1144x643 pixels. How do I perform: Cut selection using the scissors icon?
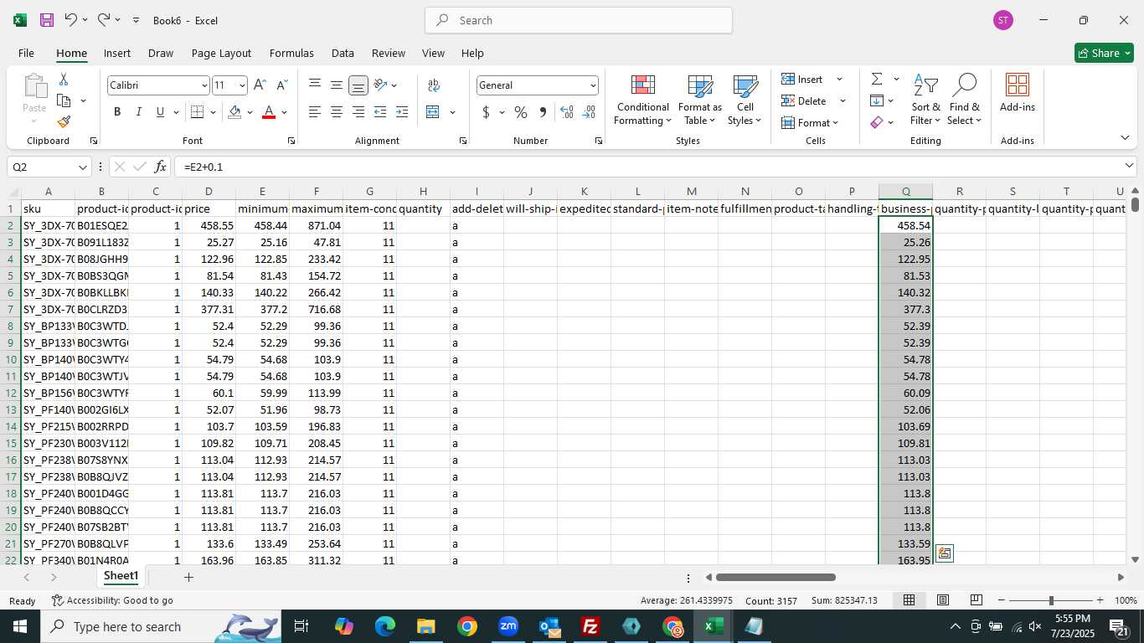64,80
